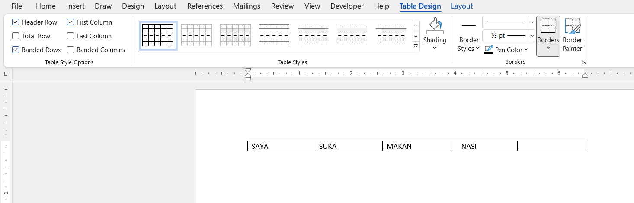Open the Borders group dialog launcher
The image size is (634, 203).
pos(583,62)
